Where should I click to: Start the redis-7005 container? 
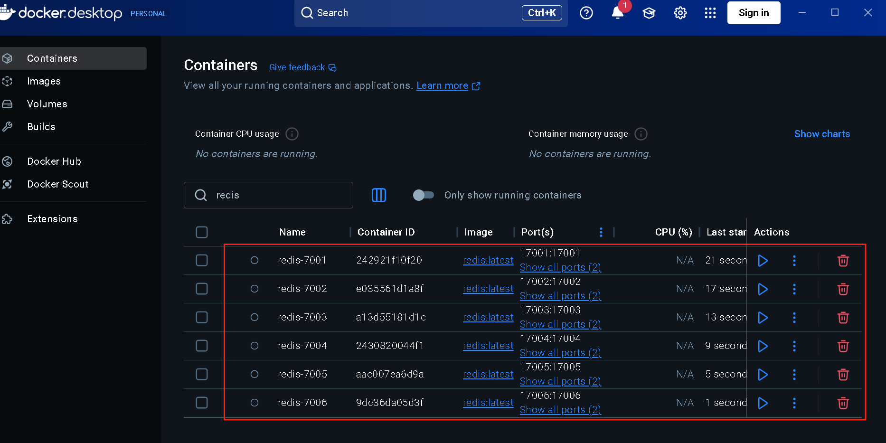[x=763, y=375]
